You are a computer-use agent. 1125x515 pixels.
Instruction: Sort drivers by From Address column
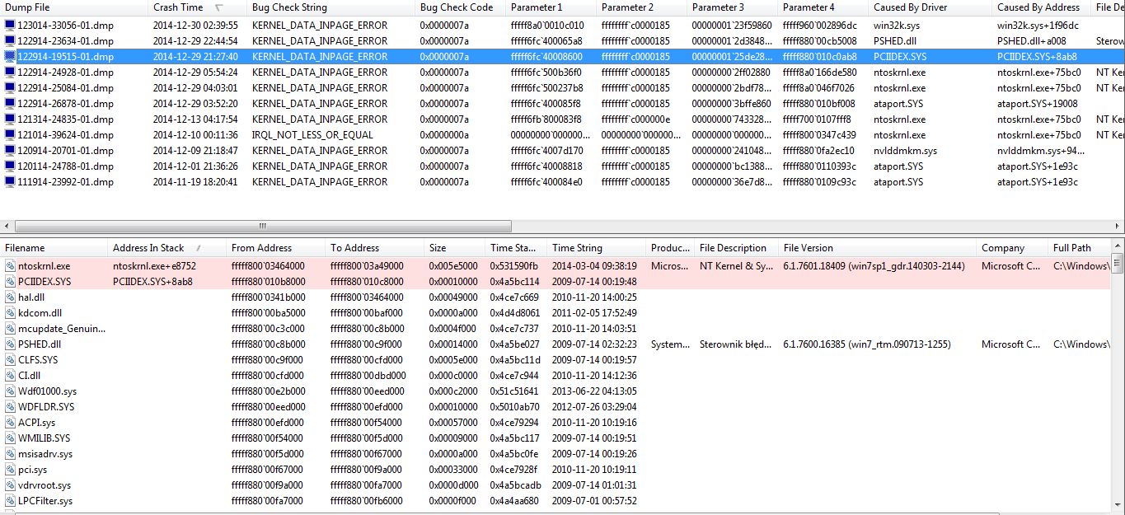coord(276,248)
